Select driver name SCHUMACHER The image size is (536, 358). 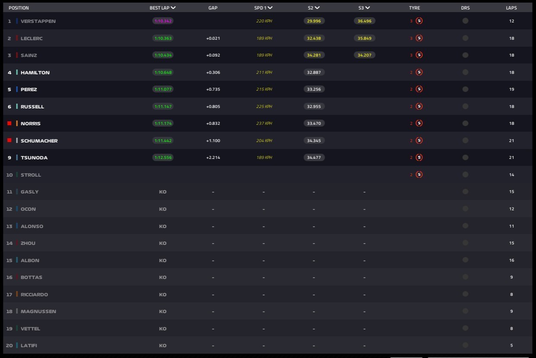click(x=39, y=141)
